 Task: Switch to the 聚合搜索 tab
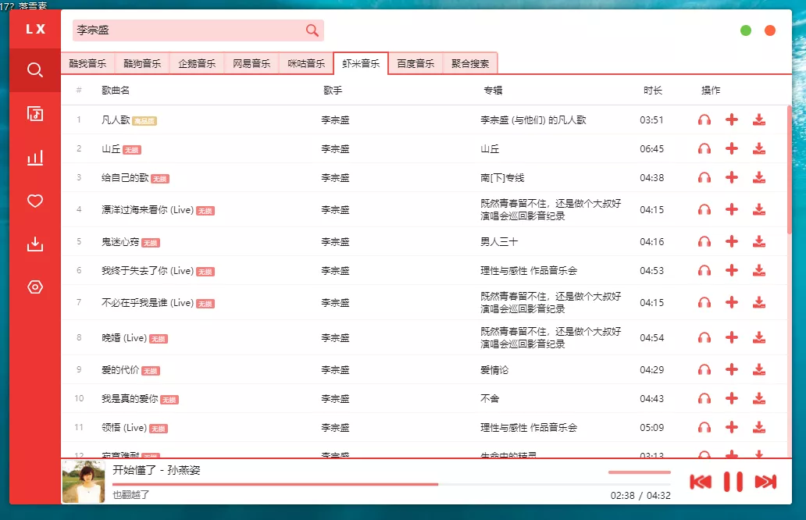pyautogui.click(x=470, y=62)
